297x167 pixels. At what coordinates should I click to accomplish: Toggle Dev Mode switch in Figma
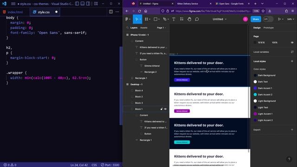click(268, 19)
